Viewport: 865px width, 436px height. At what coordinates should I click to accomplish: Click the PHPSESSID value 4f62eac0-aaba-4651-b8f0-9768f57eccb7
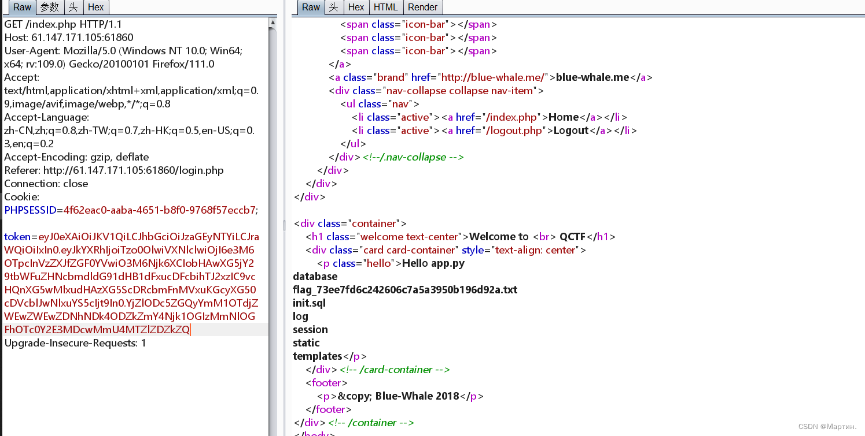[x=159, y=210]
